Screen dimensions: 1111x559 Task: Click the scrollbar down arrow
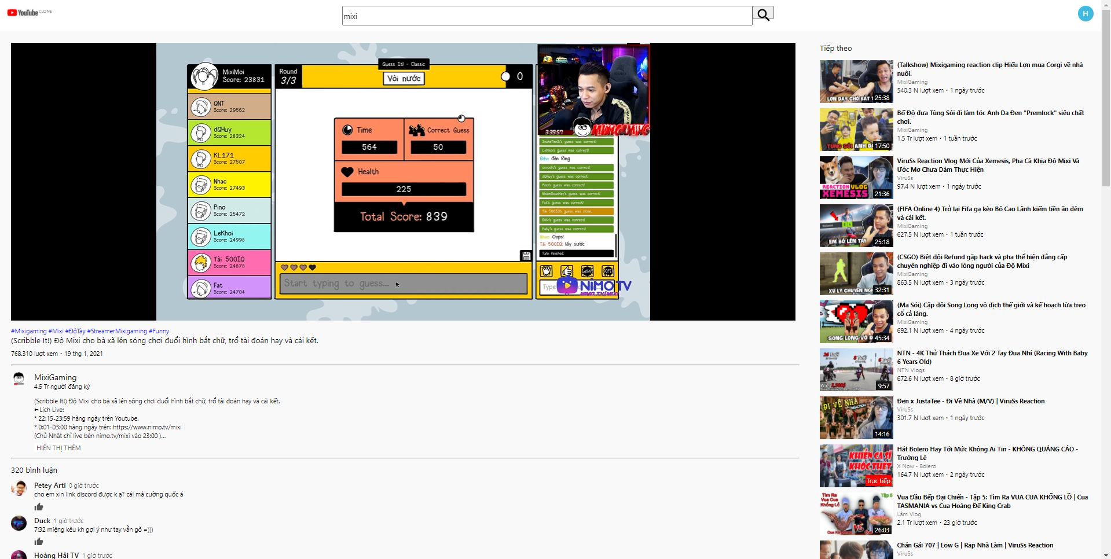tap(1106, 555)
